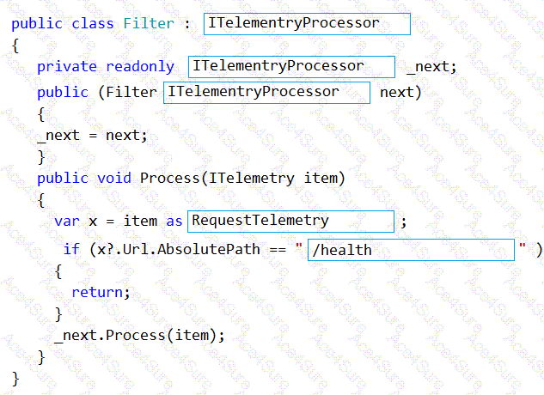Viewport: 544px width, 395px height.
Task: Click the 'var' keyword
Action: [67, 221]
